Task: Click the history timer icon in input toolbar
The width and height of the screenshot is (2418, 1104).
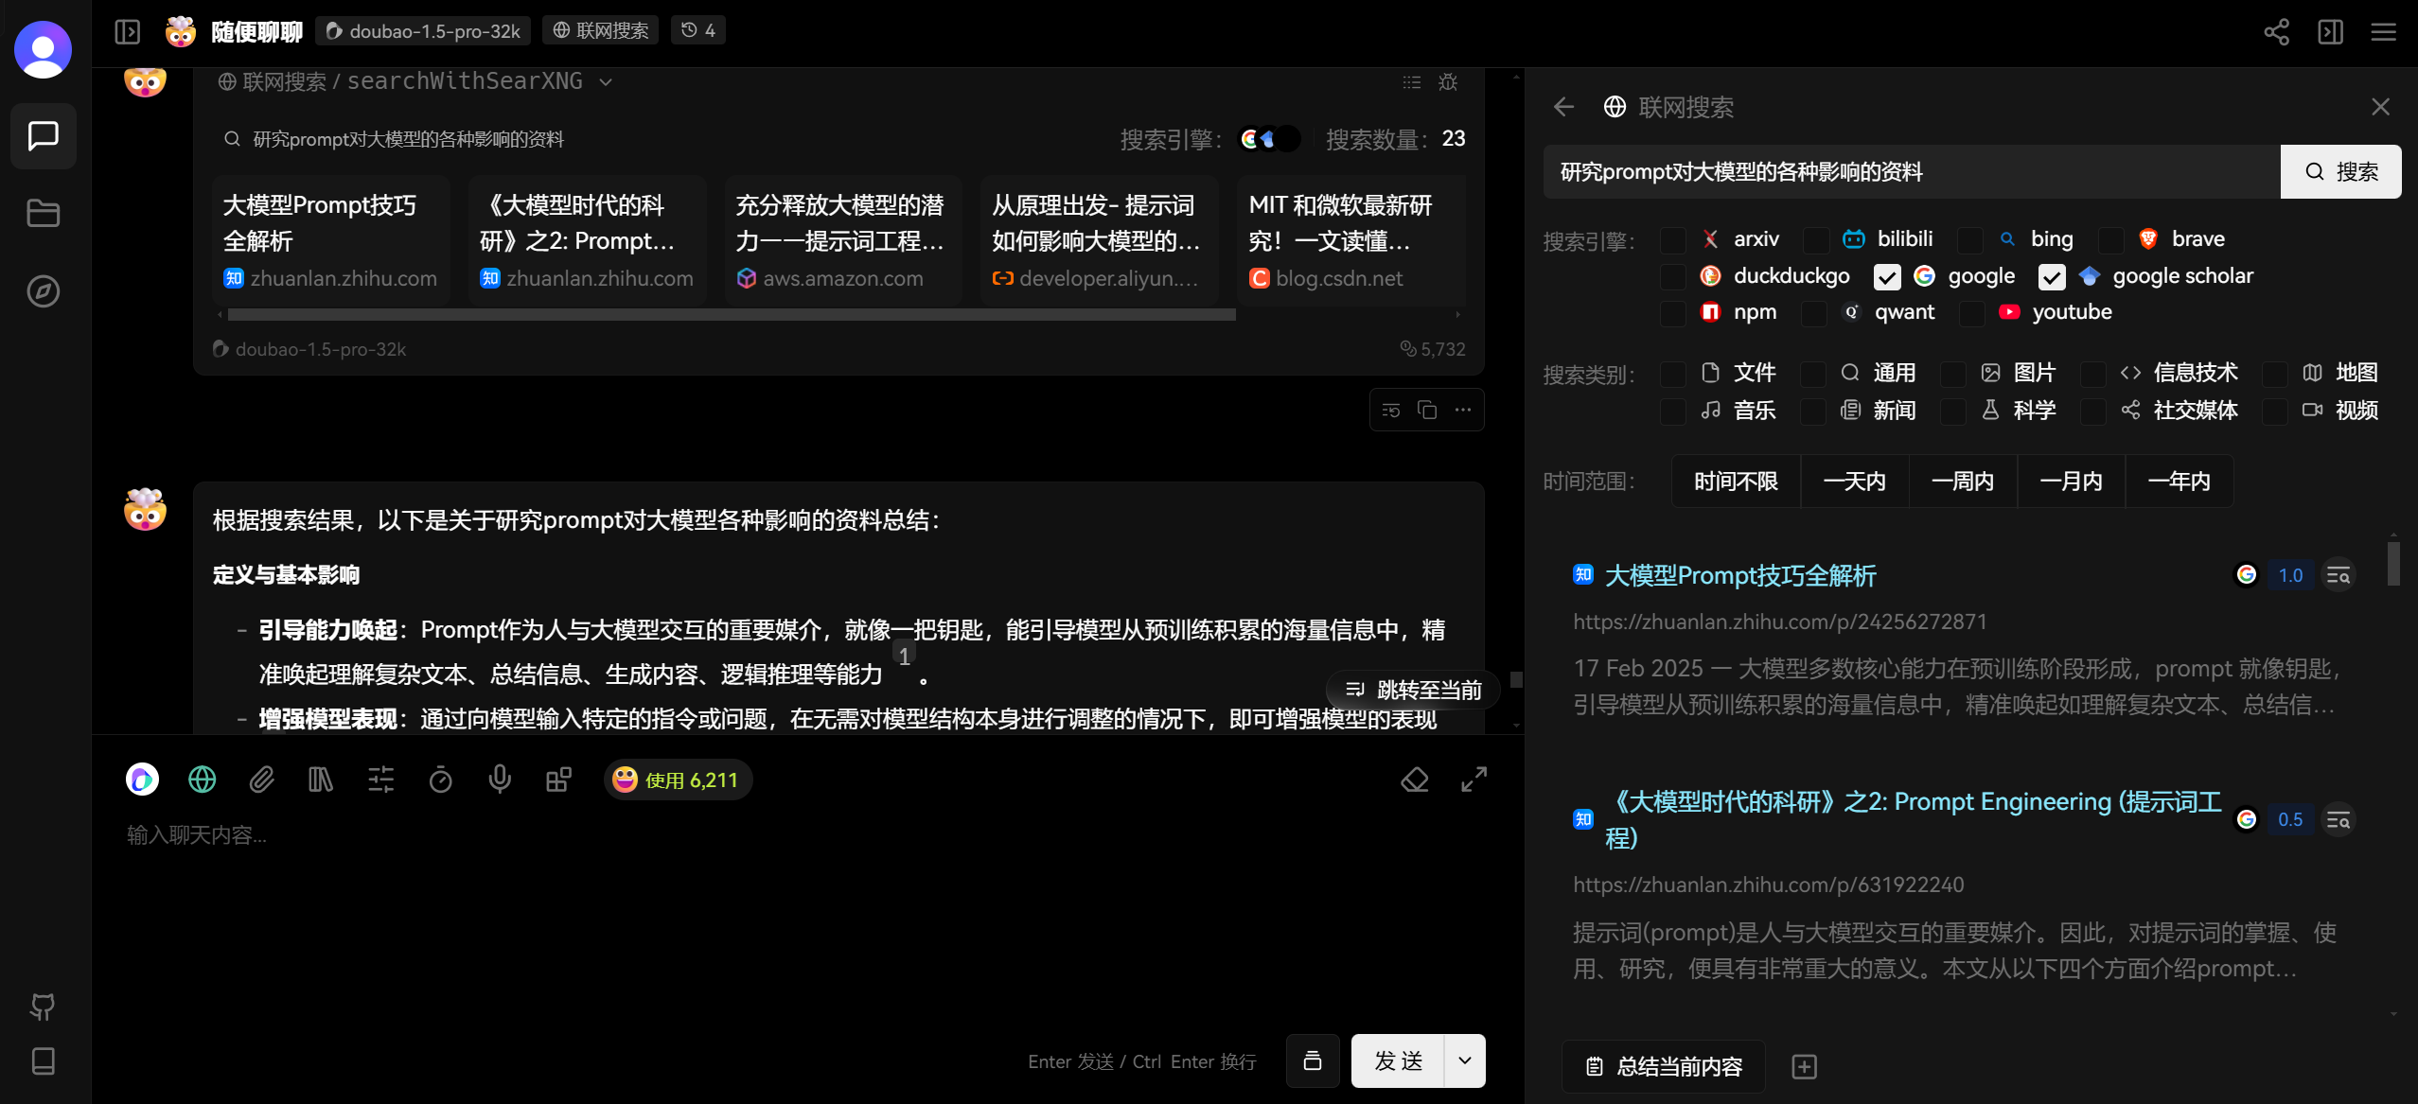Action: pos(441,780)
